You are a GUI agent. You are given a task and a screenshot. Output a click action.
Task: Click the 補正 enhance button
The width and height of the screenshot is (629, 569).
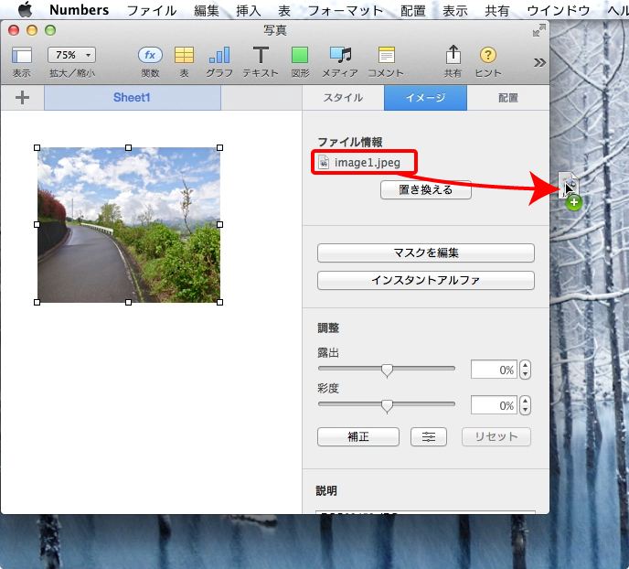[x=358, y=436]
